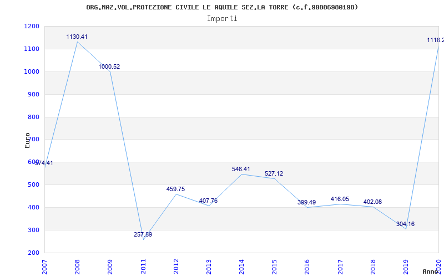
Task: Click the 257.89 data label
Action: [143, 234]
